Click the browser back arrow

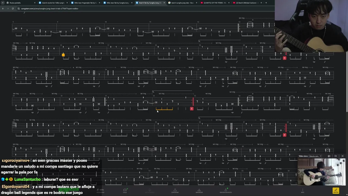pos(3,8)
